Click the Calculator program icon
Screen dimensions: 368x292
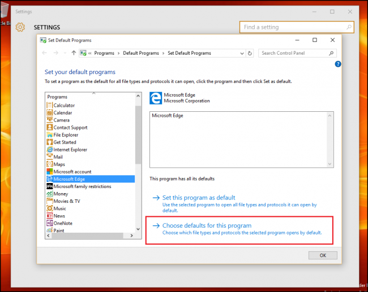click(49, 106)
